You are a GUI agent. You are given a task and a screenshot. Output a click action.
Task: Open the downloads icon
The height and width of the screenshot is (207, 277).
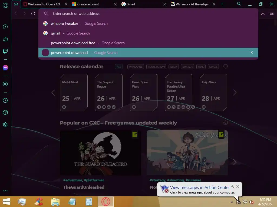263,13
